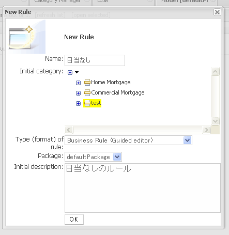
Task: Click the category list scroll down arrow
Action: pyautogui.click(x=215, y=121)
